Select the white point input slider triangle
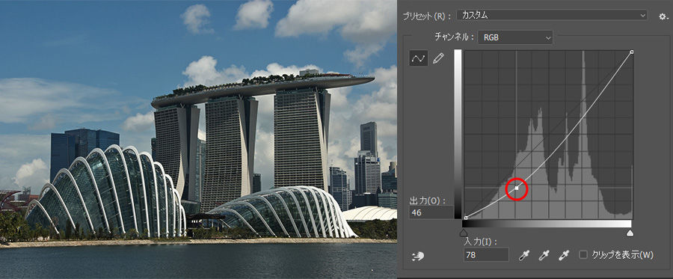The image size is (673, 279). pyautogui.click(x=630, y=233)
